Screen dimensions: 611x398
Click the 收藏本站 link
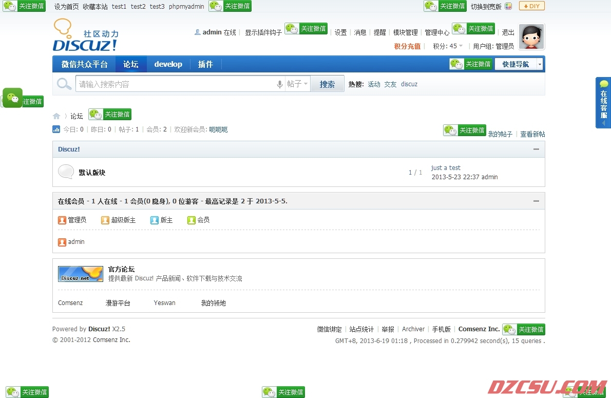click(x=95, y=7)
